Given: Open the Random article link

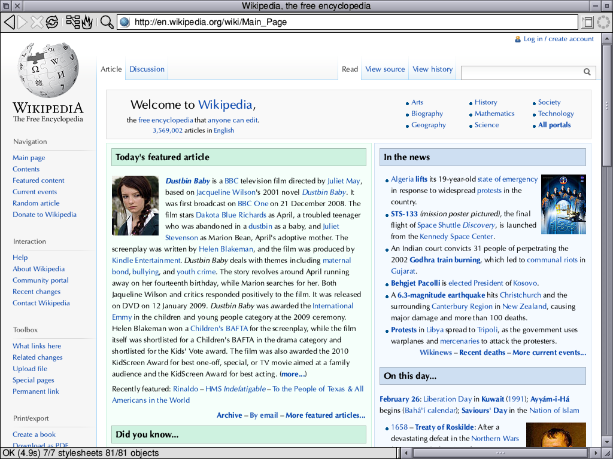Looking at the screenshot, I should coord(36,203).
